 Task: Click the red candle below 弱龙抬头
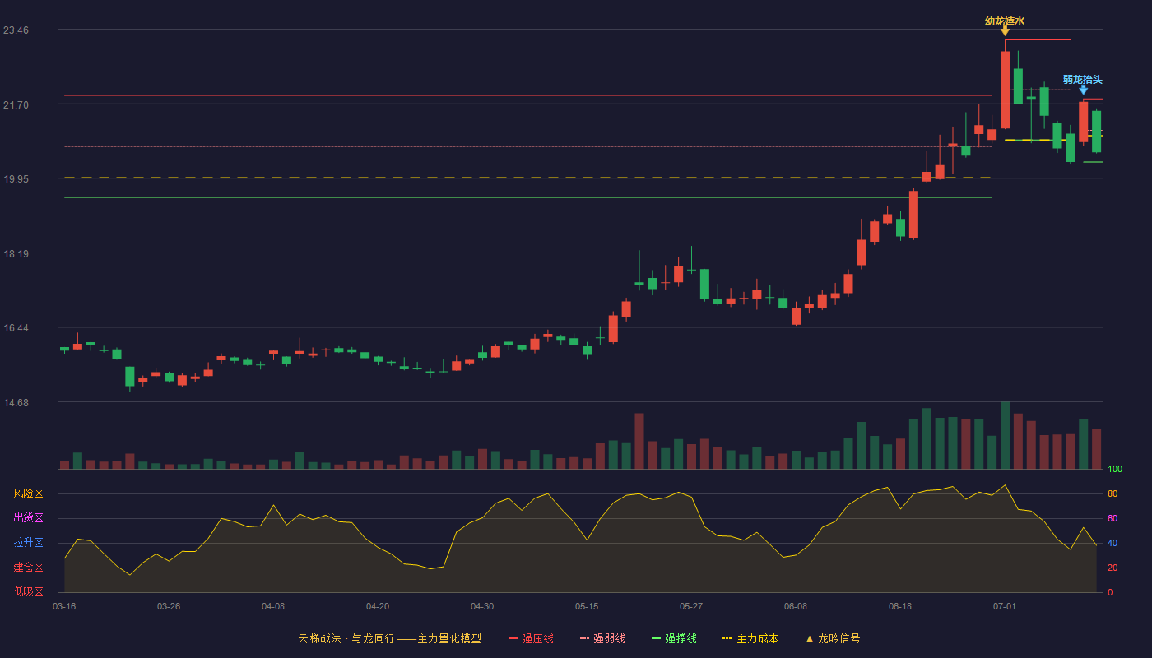1084,122
